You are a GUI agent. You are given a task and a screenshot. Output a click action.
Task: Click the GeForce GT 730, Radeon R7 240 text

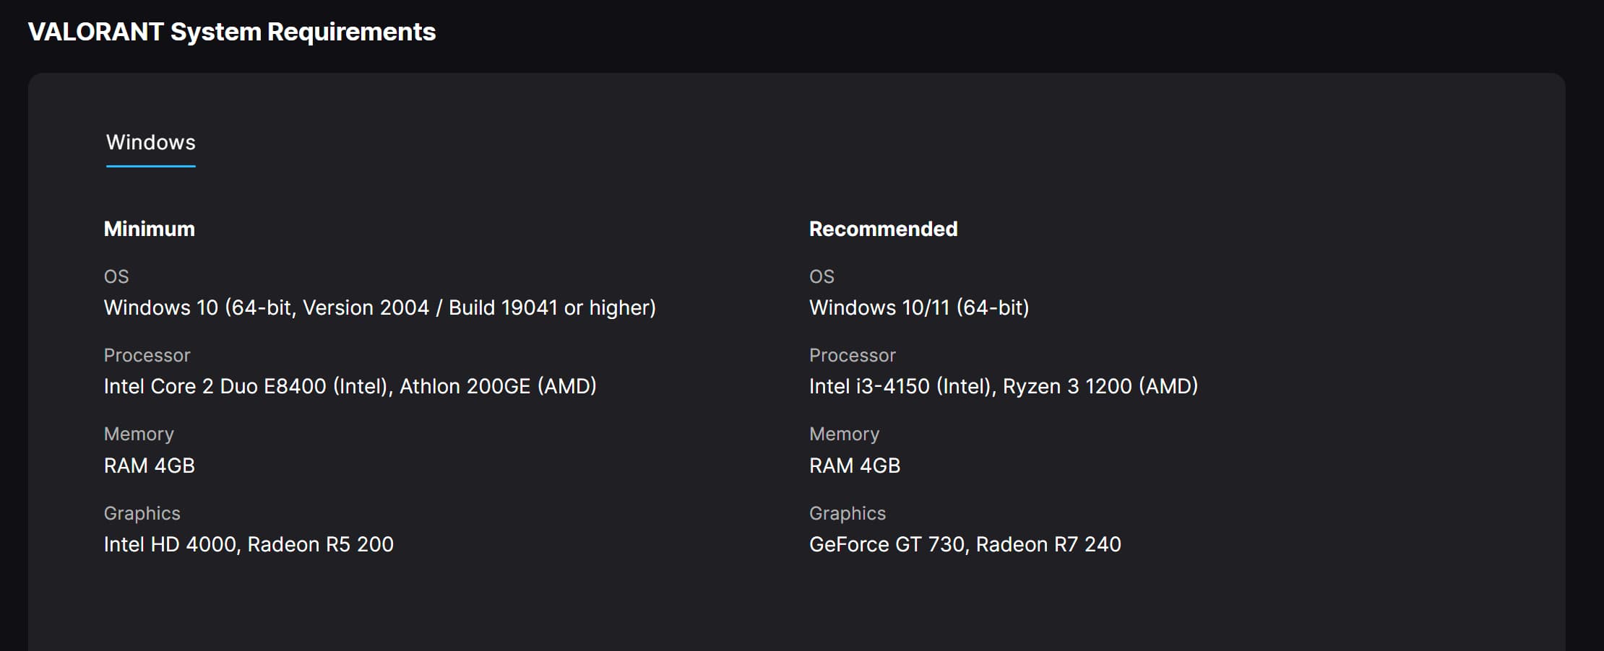click(x=965, y=544)
